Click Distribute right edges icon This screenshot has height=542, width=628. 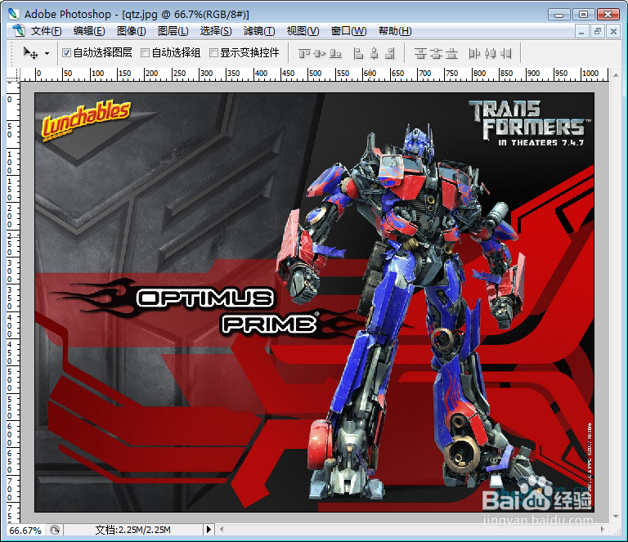(506, 53)
